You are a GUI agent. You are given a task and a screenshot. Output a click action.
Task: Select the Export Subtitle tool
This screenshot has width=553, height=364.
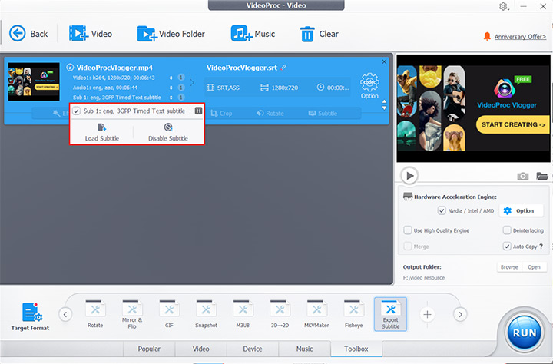pyautogui.click(x=390, y=314)
